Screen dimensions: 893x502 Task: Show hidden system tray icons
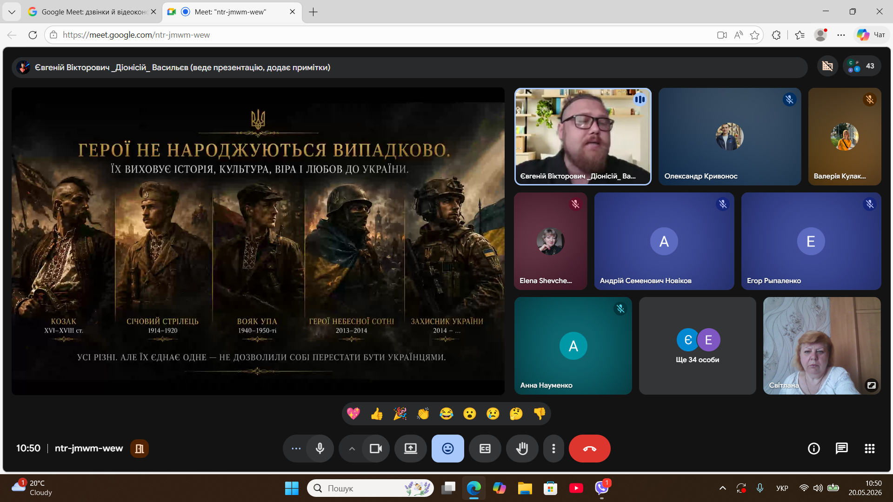pyautogui.click(x=723, y=488)
